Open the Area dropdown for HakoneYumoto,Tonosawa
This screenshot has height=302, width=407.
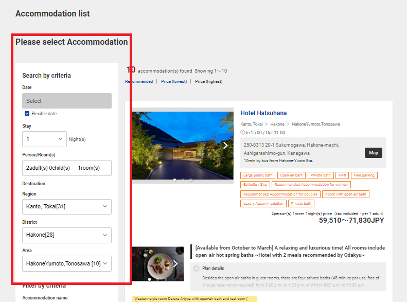coord(67,264)
